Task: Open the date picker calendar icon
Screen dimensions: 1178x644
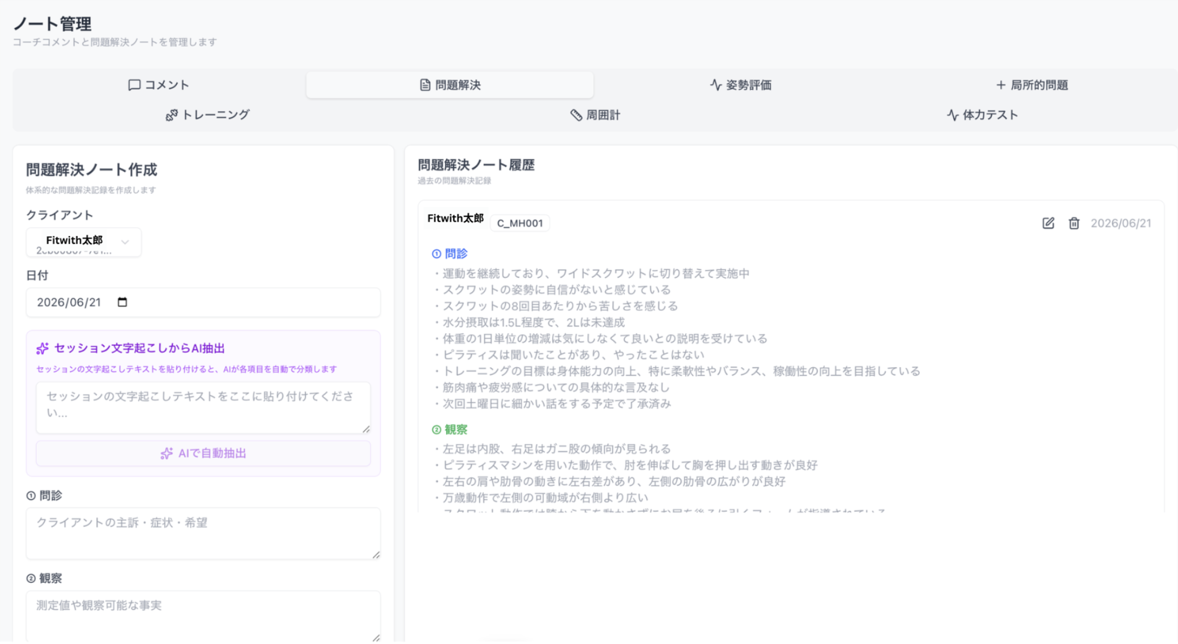Action: click(122, 302)
